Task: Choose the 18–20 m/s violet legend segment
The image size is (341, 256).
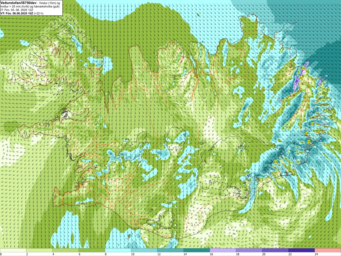Action: tap(249, 250)
